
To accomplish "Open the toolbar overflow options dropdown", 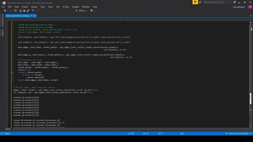I will click(x=94, y=11).
